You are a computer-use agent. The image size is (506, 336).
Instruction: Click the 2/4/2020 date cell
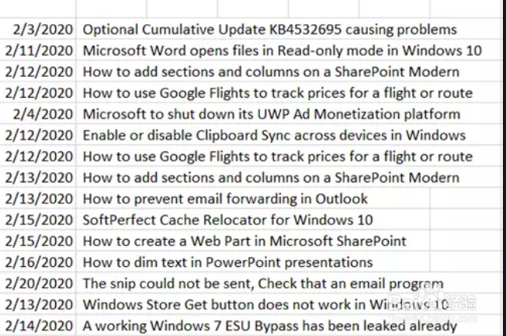pyautogui.click(x=38, y=114)
